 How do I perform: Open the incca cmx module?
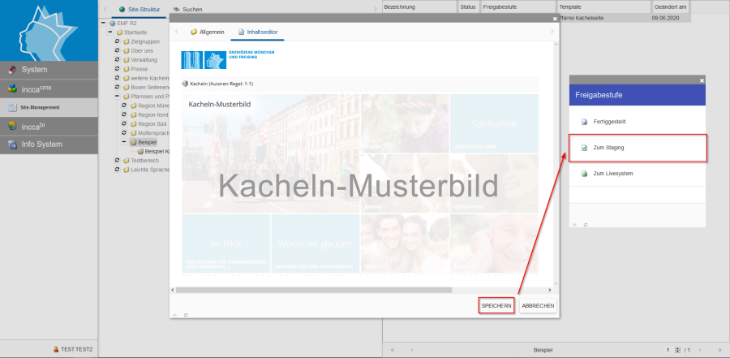coord(49,88)
